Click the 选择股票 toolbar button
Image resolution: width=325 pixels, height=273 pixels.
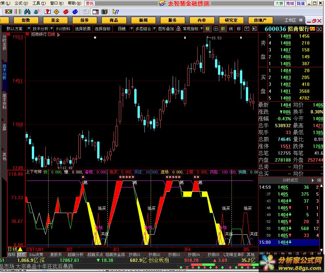[x=83, y=29]
